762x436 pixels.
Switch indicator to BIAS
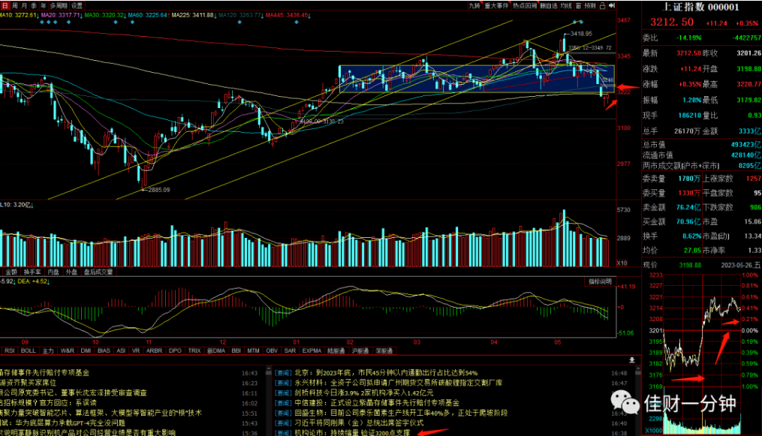pyautogui.click(x=104, y=350)
